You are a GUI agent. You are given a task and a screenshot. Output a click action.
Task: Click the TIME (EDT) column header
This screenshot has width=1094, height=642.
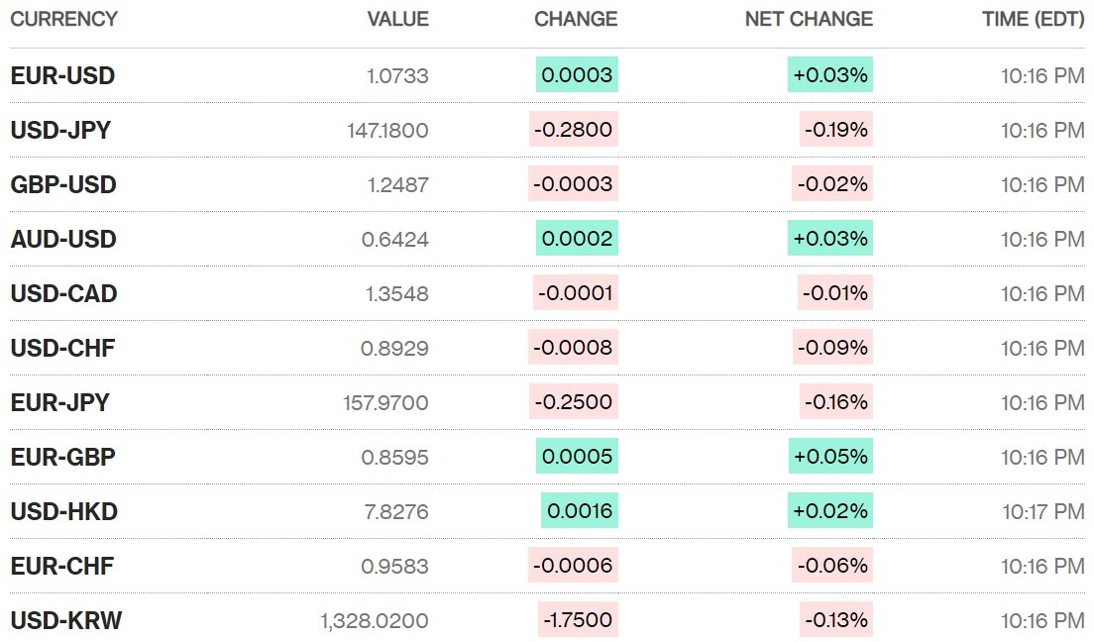pos(1033,19)
